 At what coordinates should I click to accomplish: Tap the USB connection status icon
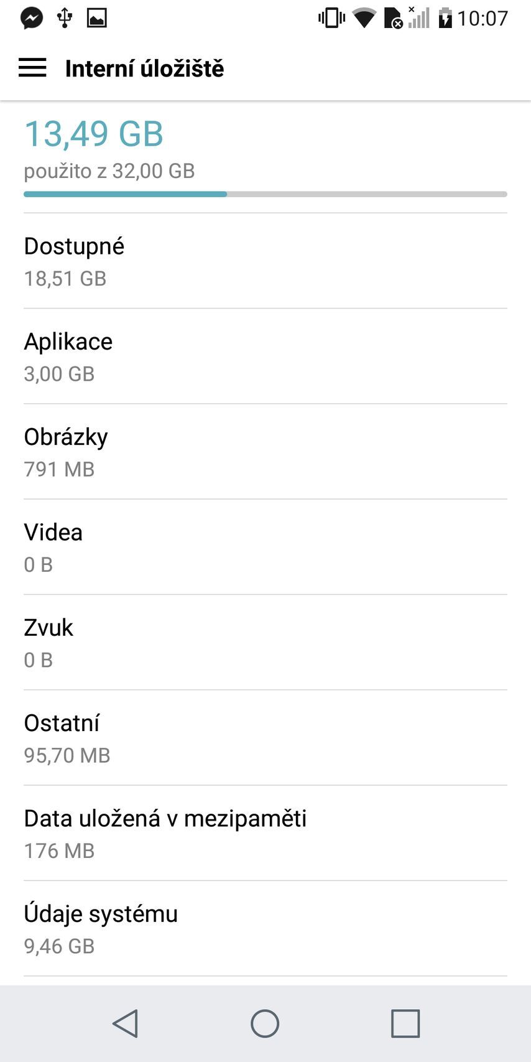pos(65,18)
